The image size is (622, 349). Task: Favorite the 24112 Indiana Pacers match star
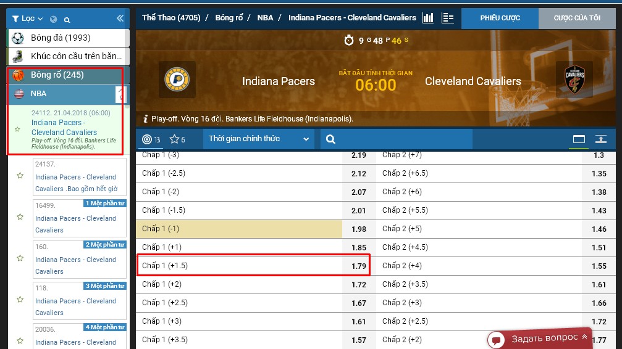(x=17, y=129)
